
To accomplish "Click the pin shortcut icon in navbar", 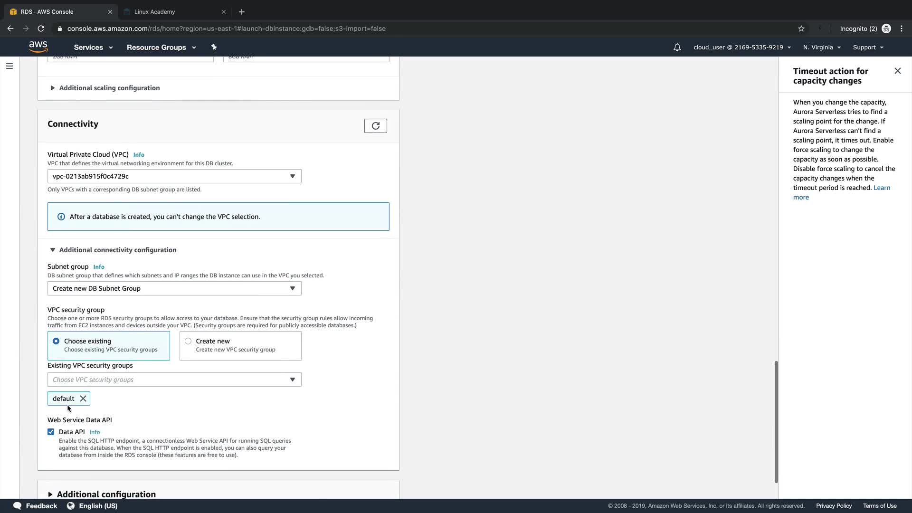I will click(x=214, y=47).
